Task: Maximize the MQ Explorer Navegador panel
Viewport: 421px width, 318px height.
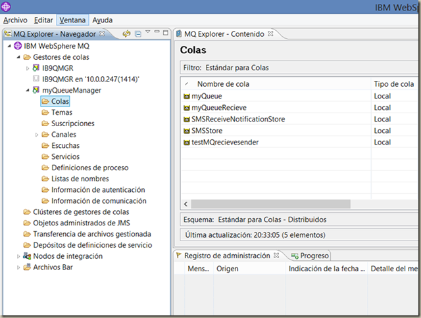Action: 166,33
